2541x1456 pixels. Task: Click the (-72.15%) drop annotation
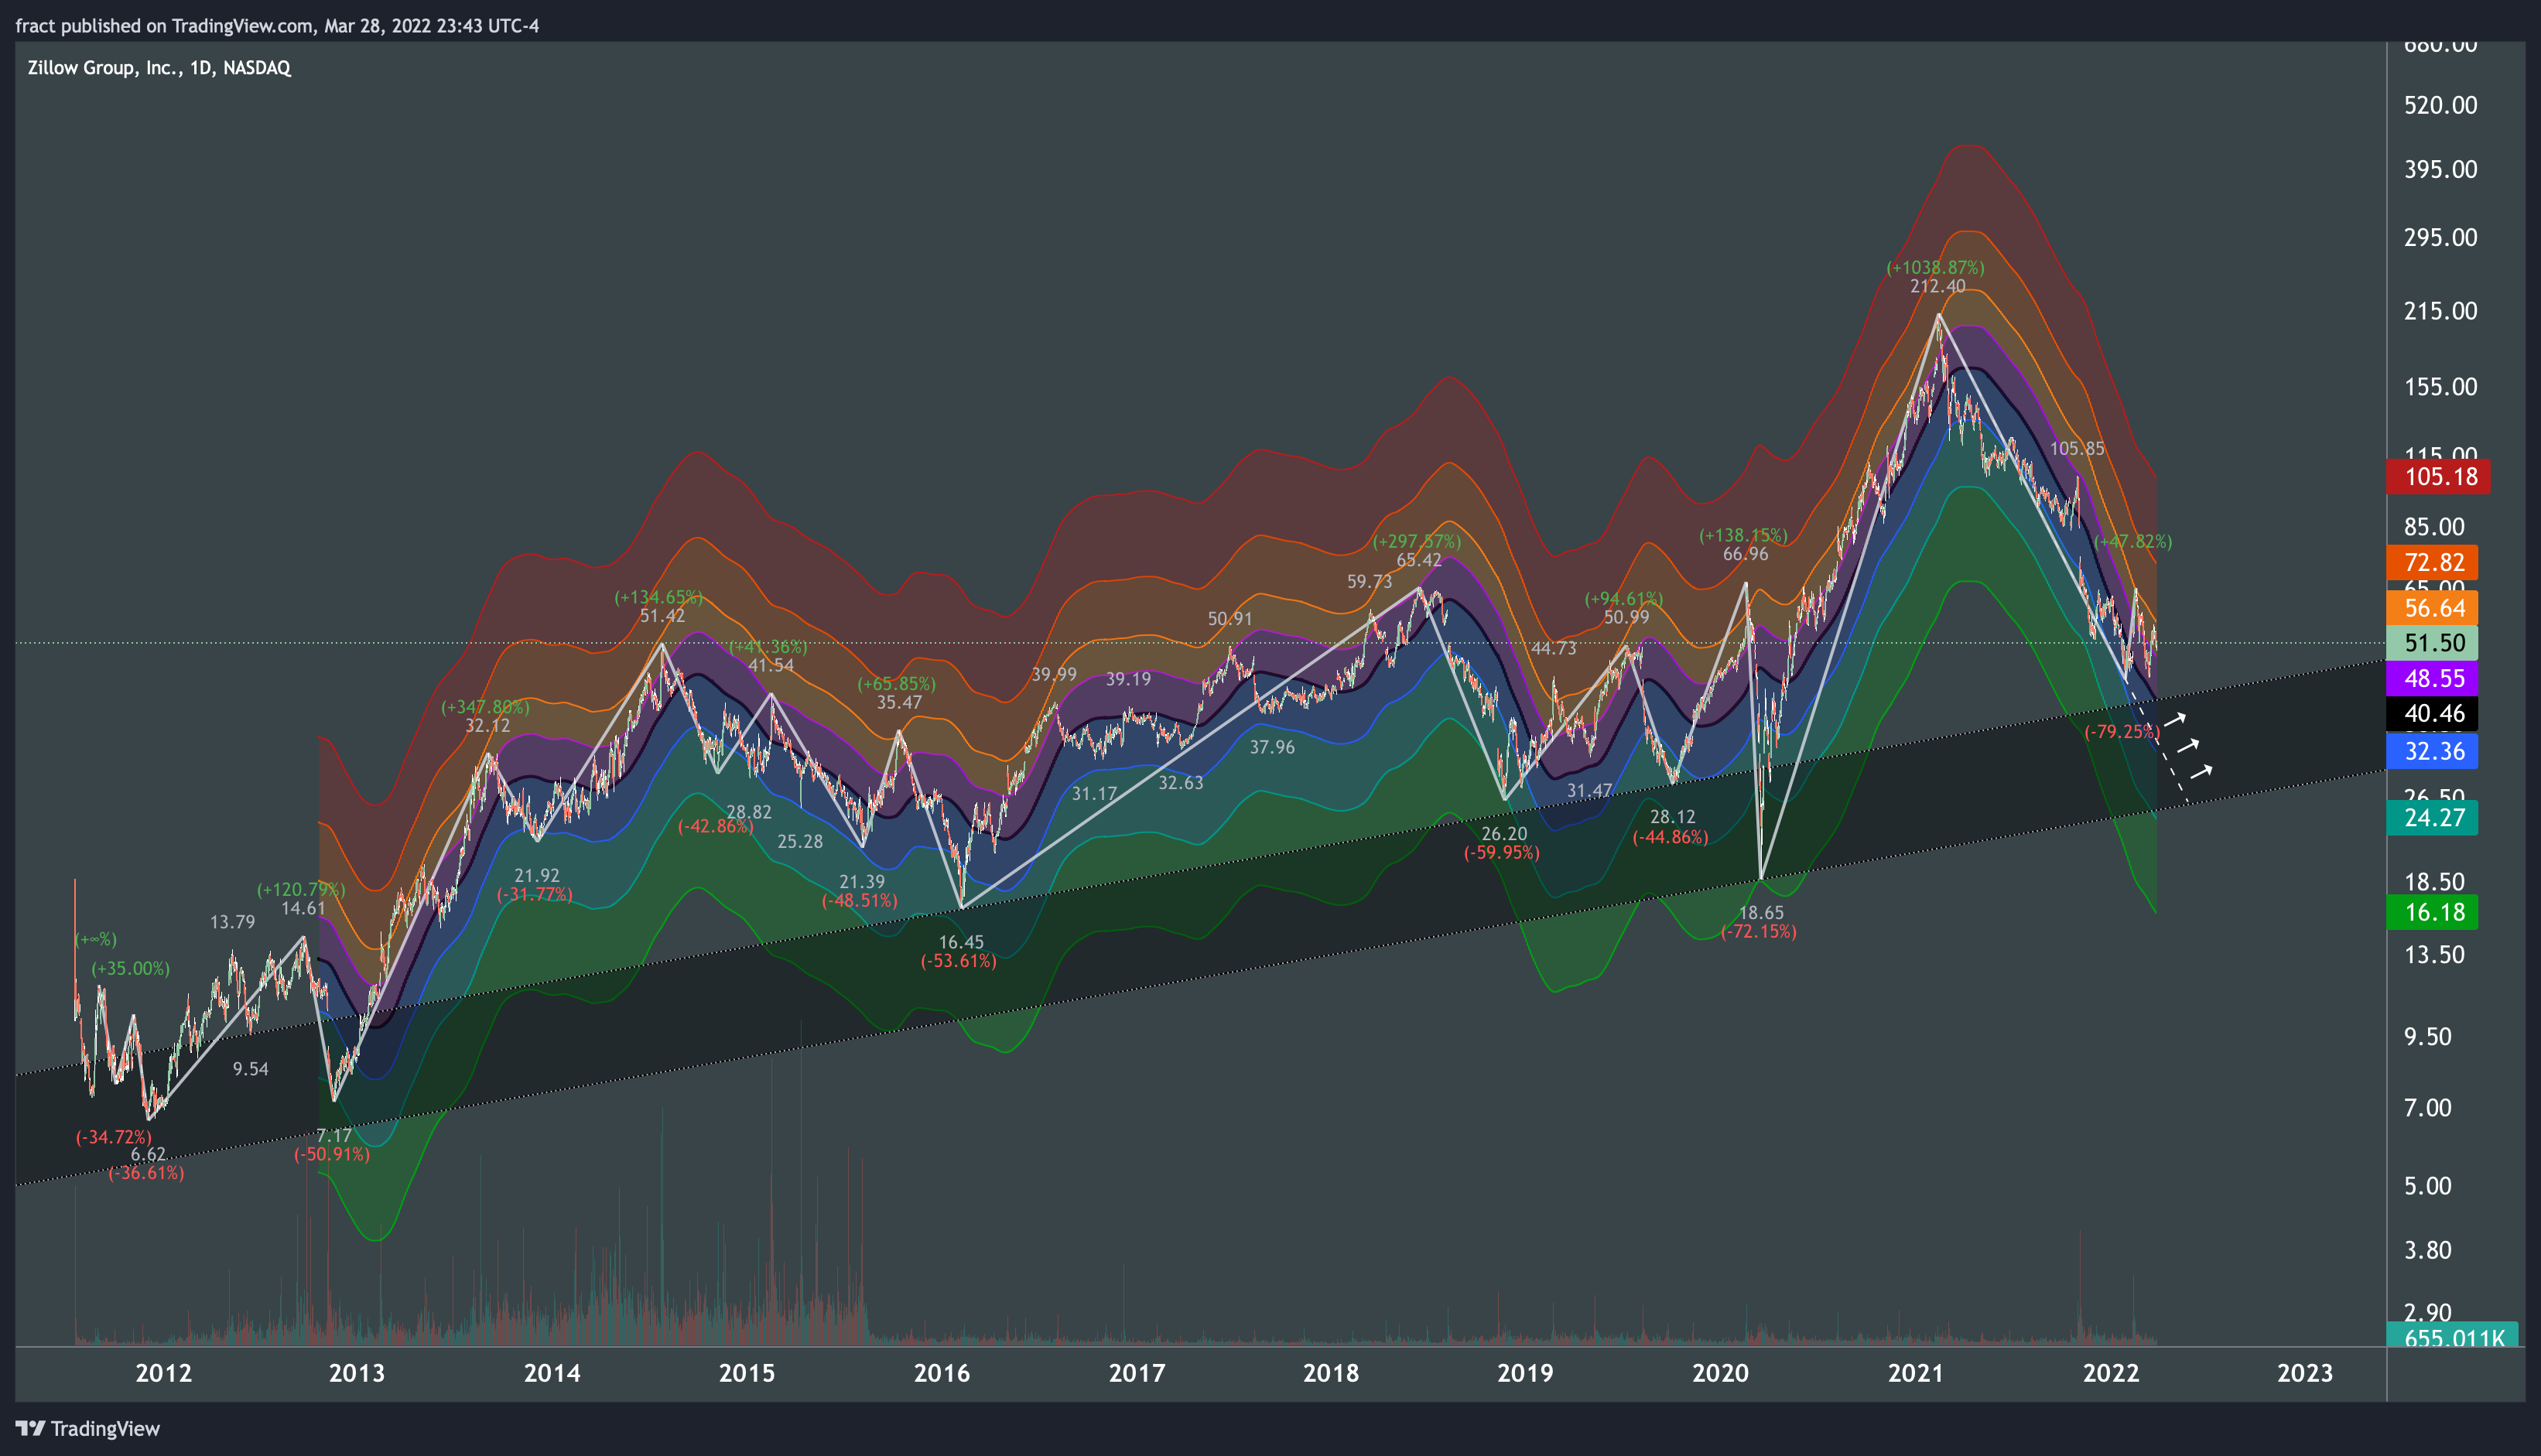point(1759,932)
